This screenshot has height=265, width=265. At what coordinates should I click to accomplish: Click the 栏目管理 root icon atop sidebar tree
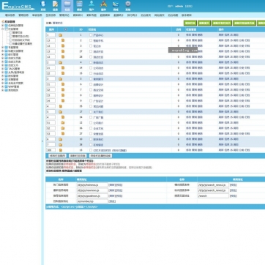click(3, 22)
